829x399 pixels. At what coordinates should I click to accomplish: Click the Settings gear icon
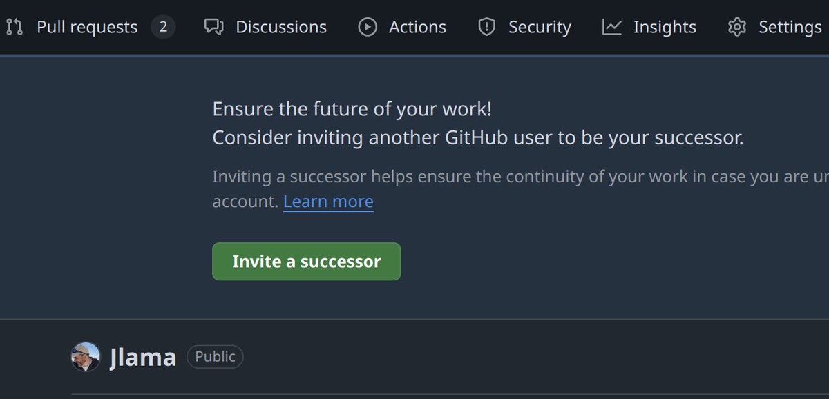[x=737, y=27]
